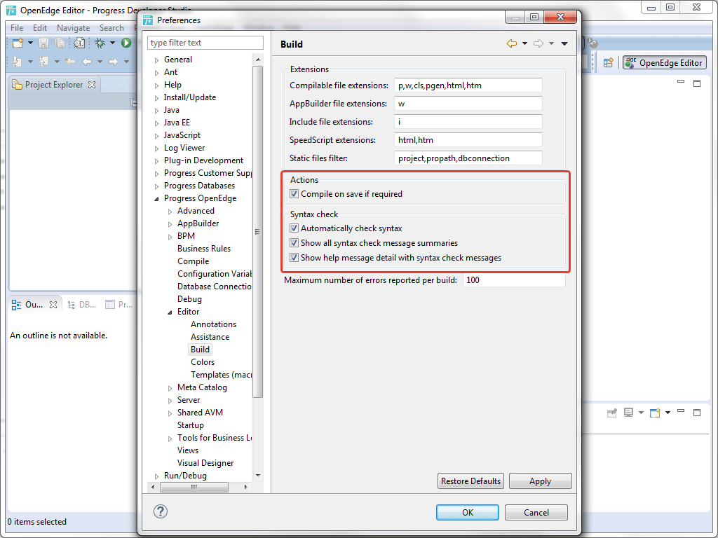Switch to the Project Explorer tab
The width and height of the screenshot is (718, 538).
(x=54, y=85)
